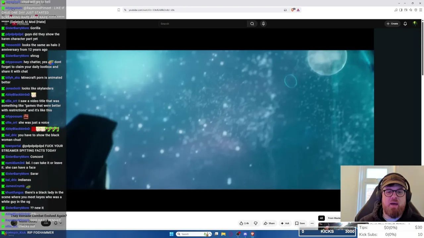Save the video to a playlist
The width and height of the screenshot is (424, 238).
point(300,223)
